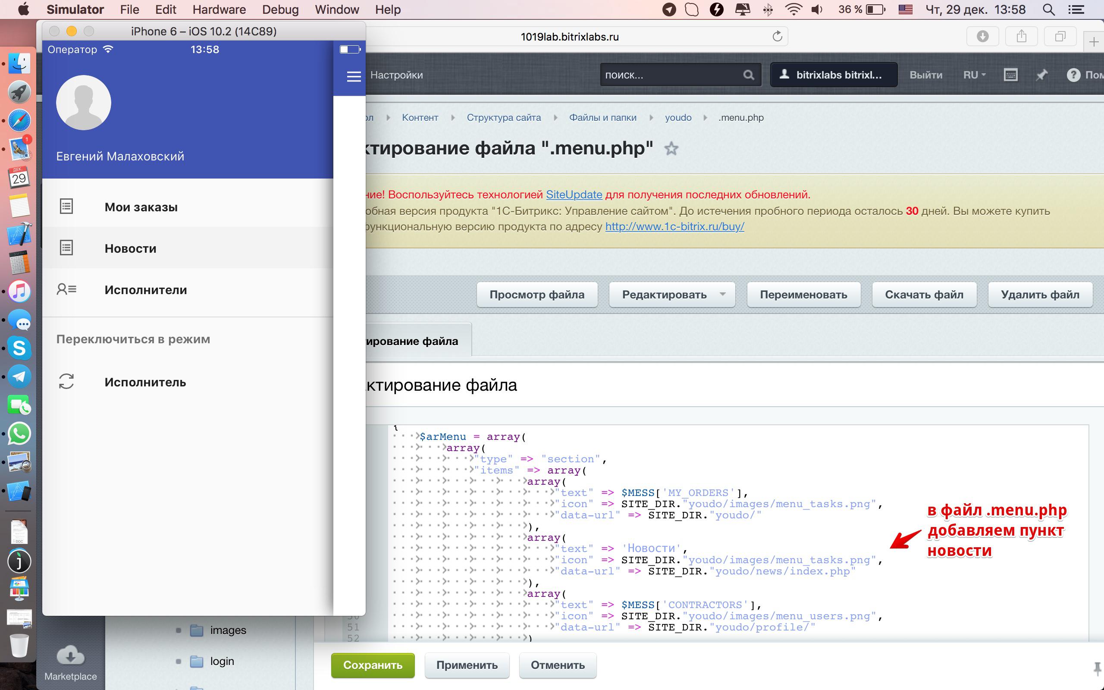Click refresh icon next to 'Исполнитель'

point(66,382)
